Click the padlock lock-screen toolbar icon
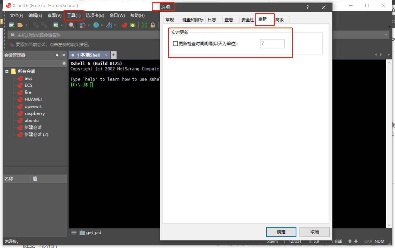 (x=153, y=25)
